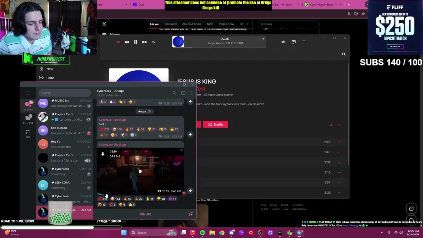Open File Explorer from the taskbar
This screenshot has width=423, height=238.
(212, 233)
